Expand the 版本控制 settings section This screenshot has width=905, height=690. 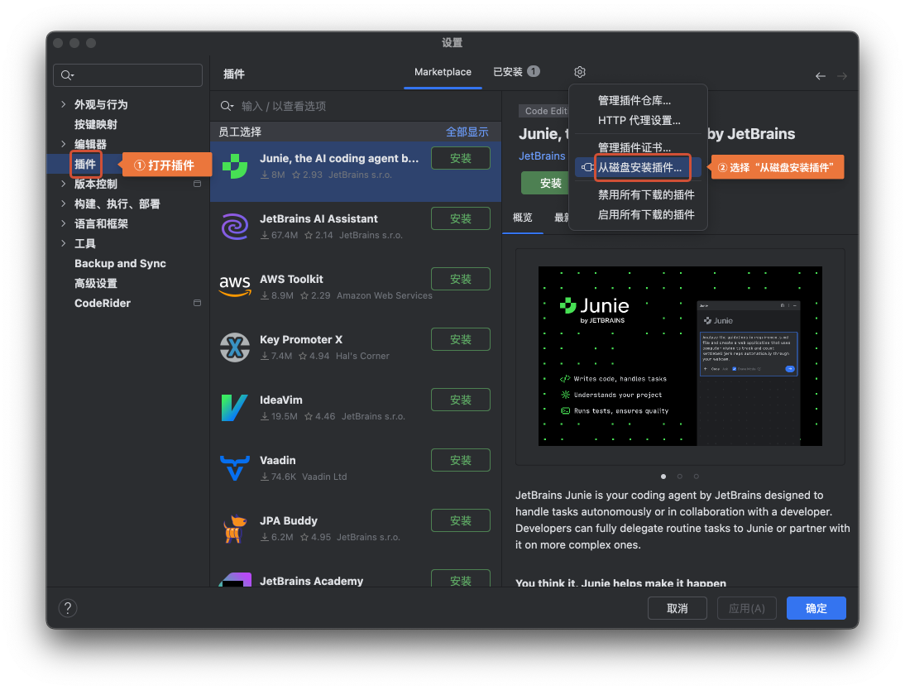point(64,184)
